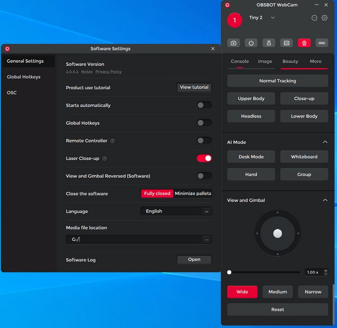337x328 pixels.
Task: Click the Laser Close-up help question icon
Action: pos(104,158)
